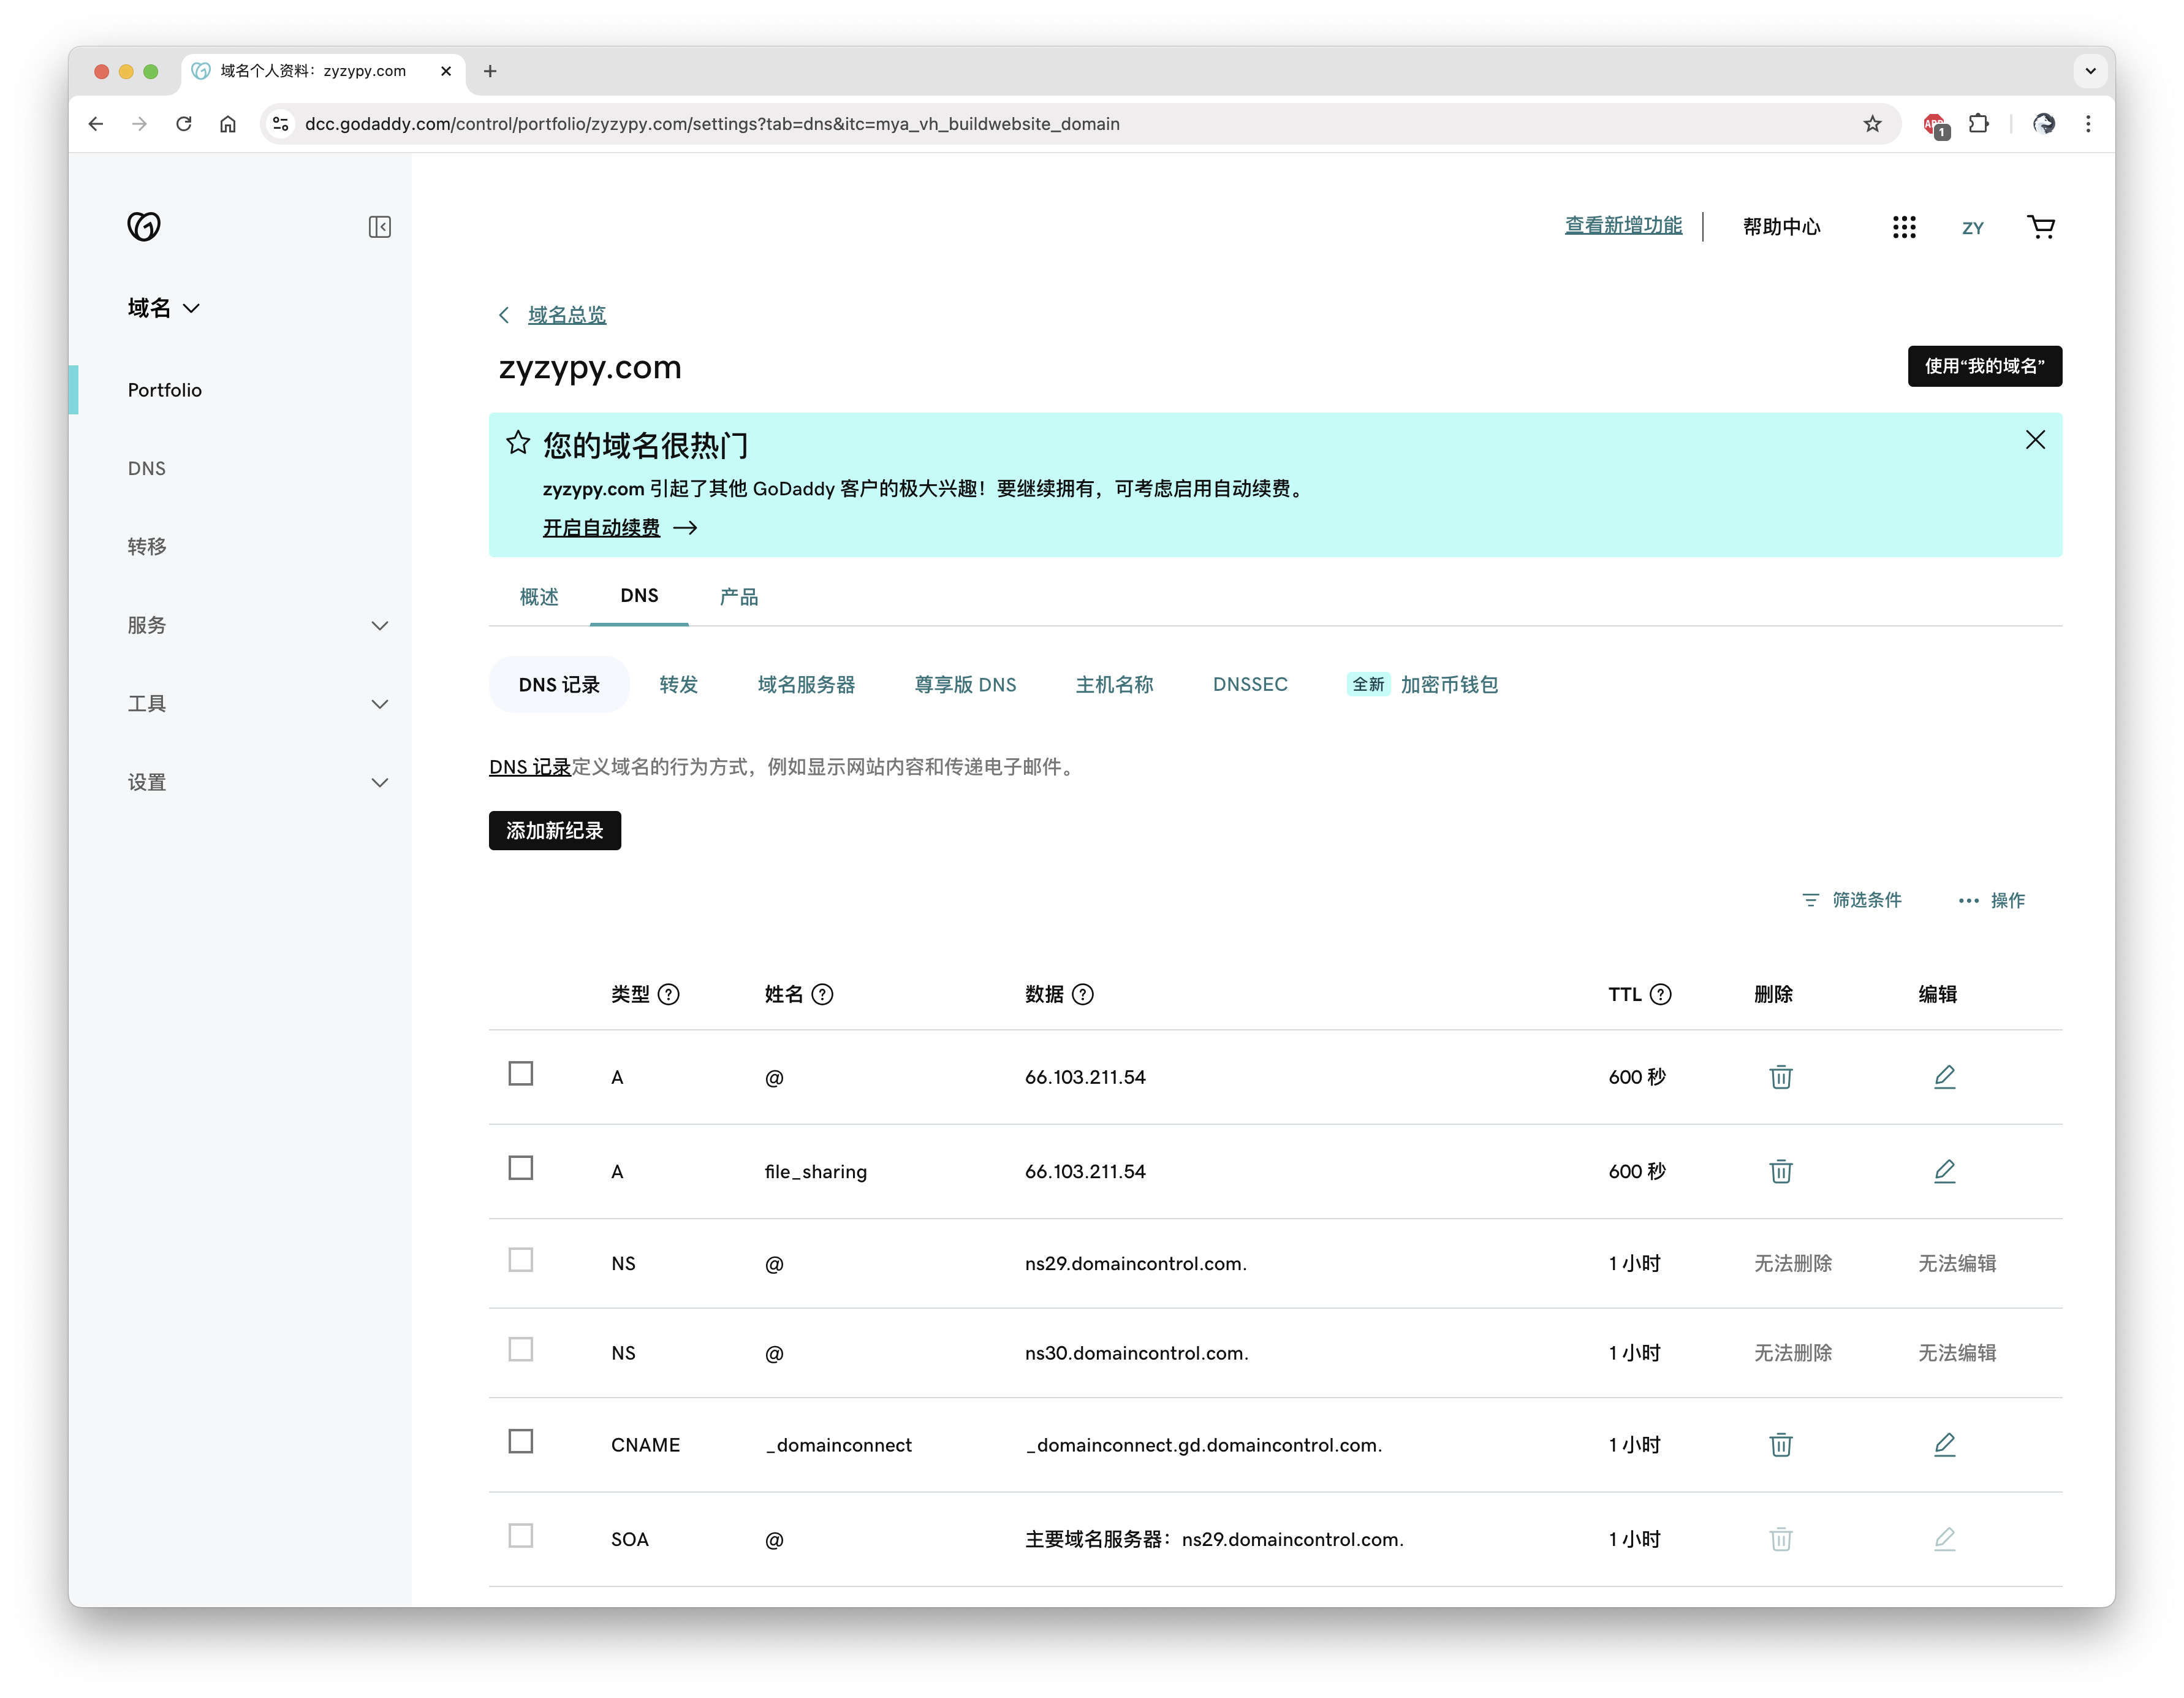View site information icon in address bar
Viewport: 2184px width, 1698px height.
[x=281, y=124]
